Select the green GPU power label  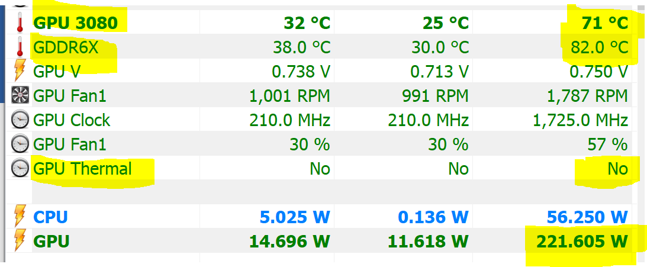pos(51,242)
